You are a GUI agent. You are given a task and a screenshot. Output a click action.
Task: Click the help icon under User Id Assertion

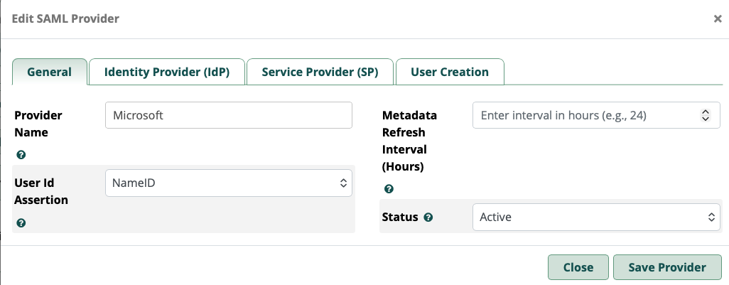tap(21, 223)
